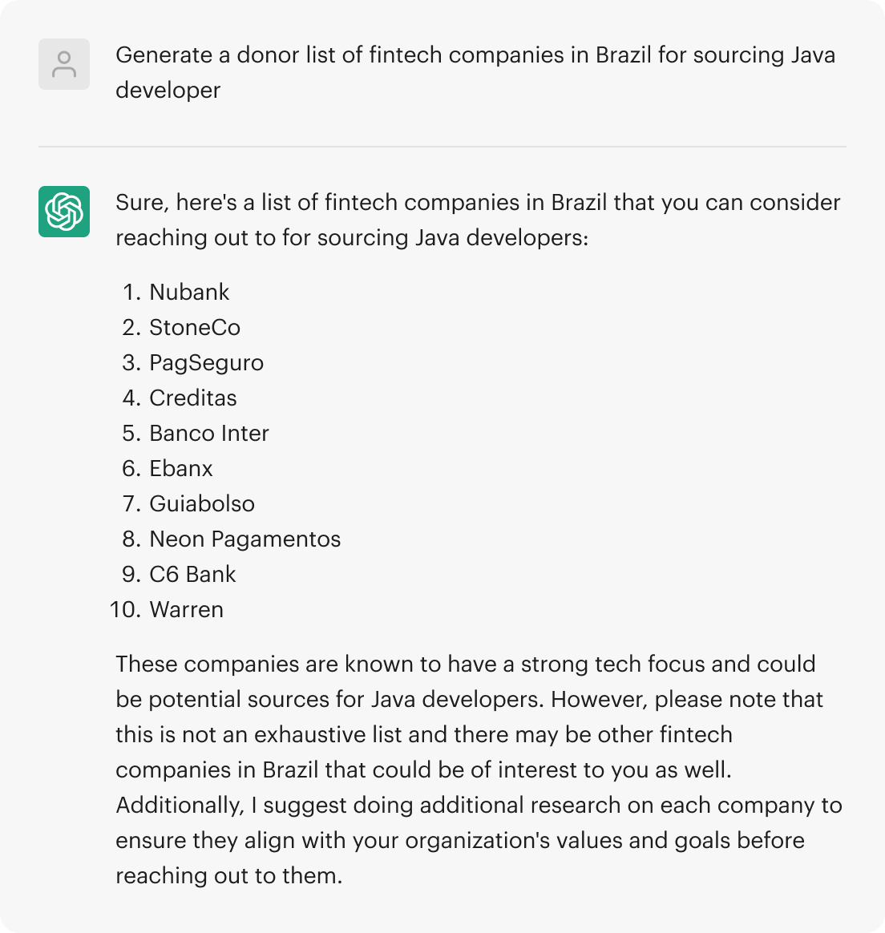Click Creditas in the numbered list

pyautogui.click(x=193, y=398)
